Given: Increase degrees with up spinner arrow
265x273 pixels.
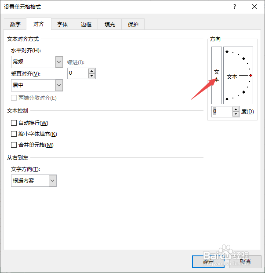Looking at the screenshot, I should 236,109.
